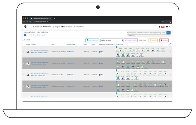Tick the checkbox for Red scooter row
Image resolution: width=196 pixels, height=125 pixels.
tap(24, 75)
